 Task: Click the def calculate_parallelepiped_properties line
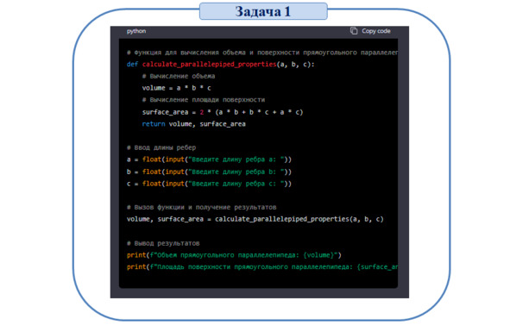[x=221, y=65]
